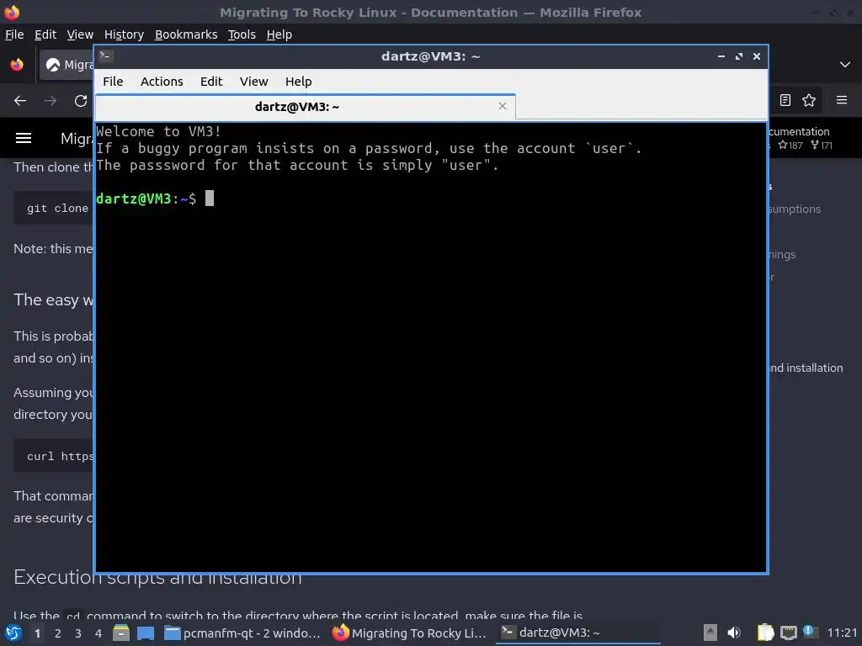Open volume control speaker icon
862x646 pixels.
tap(734, 633)
